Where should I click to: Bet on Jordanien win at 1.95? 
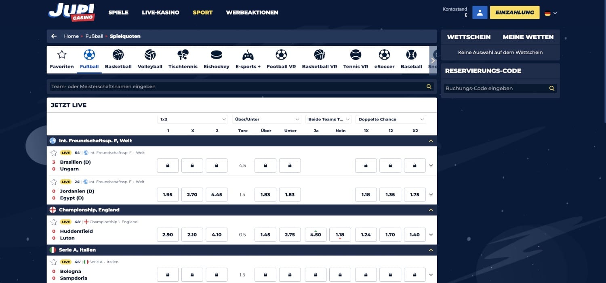[x=168, y=194]
